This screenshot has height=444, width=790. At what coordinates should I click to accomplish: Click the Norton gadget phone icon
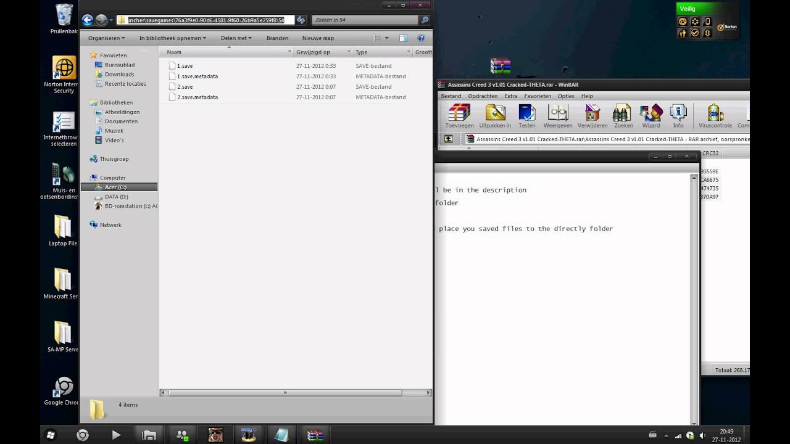(707, 21)
